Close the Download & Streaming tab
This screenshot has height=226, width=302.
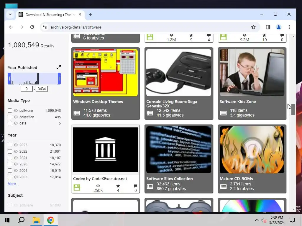(x=80, y=14)
